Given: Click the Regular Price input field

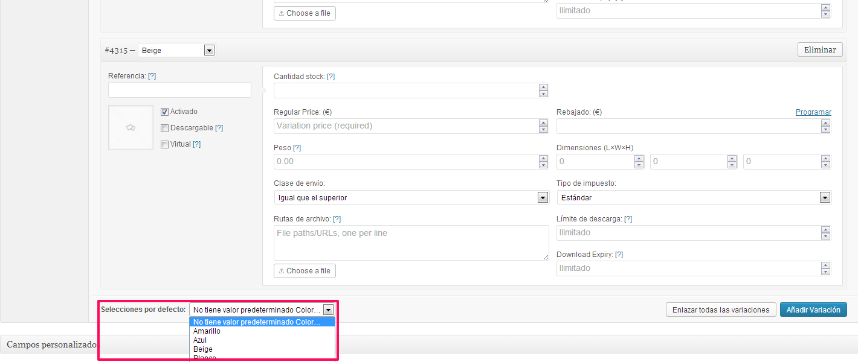Looking at the screenshot, I should (406, 126).
